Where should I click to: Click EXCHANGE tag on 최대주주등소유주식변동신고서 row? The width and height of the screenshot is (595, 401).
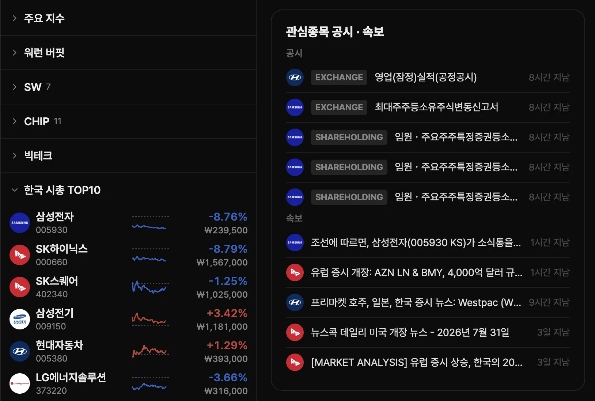coord(339,107)
